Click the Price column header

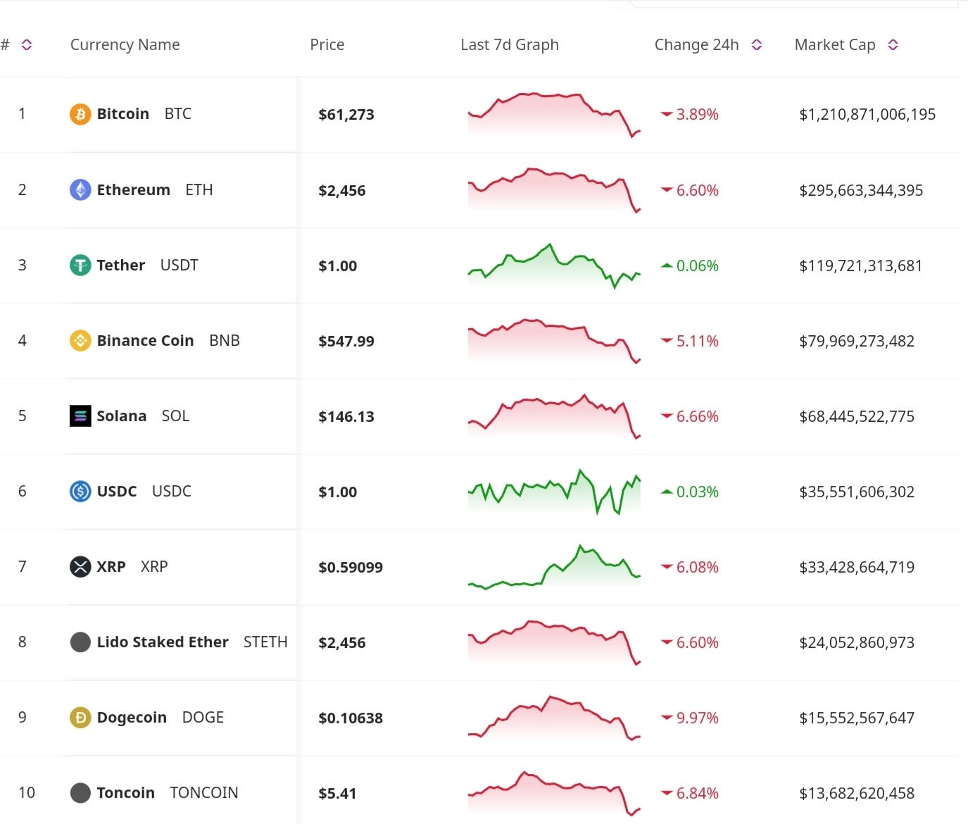pos(327,45)
